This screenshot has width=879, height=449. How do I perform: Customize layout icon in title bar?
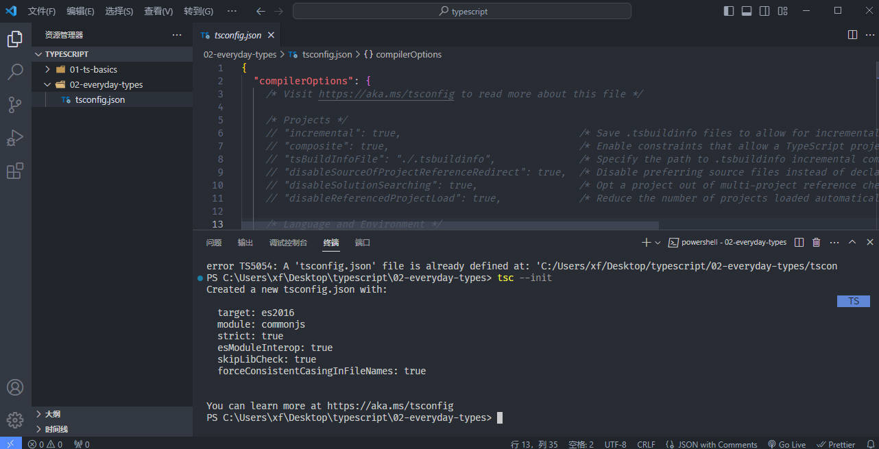[782, 11]
